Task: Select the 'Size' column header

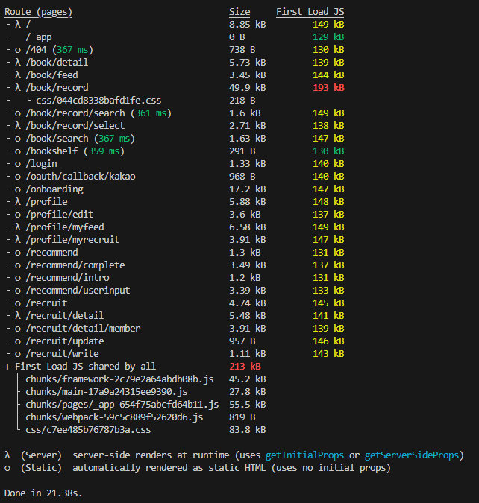Action: (x=239, y=12)
